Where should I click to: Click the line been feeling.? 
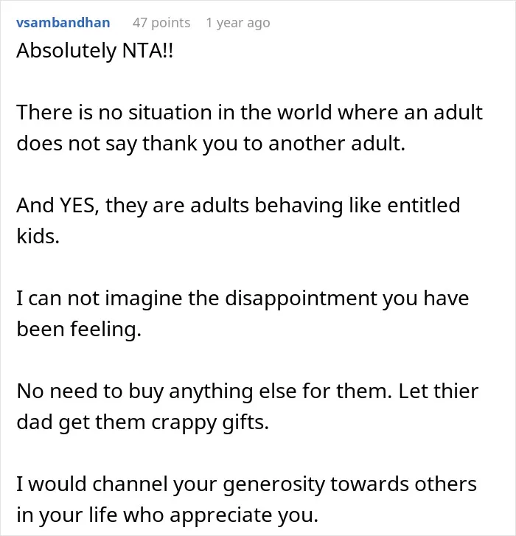pos(79,329)
